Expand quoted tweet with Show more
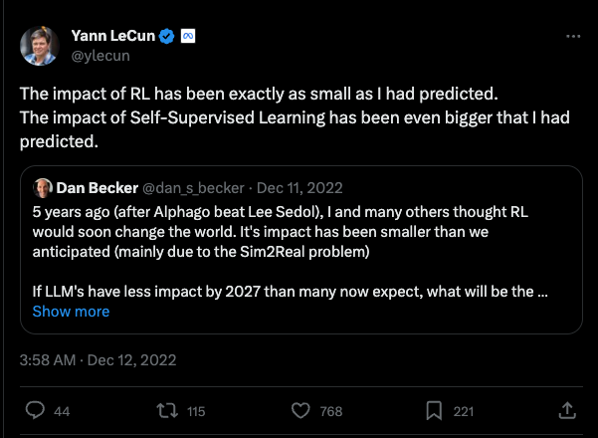The height and width of the screenshot is (438, 598). [x=71, y=312]
